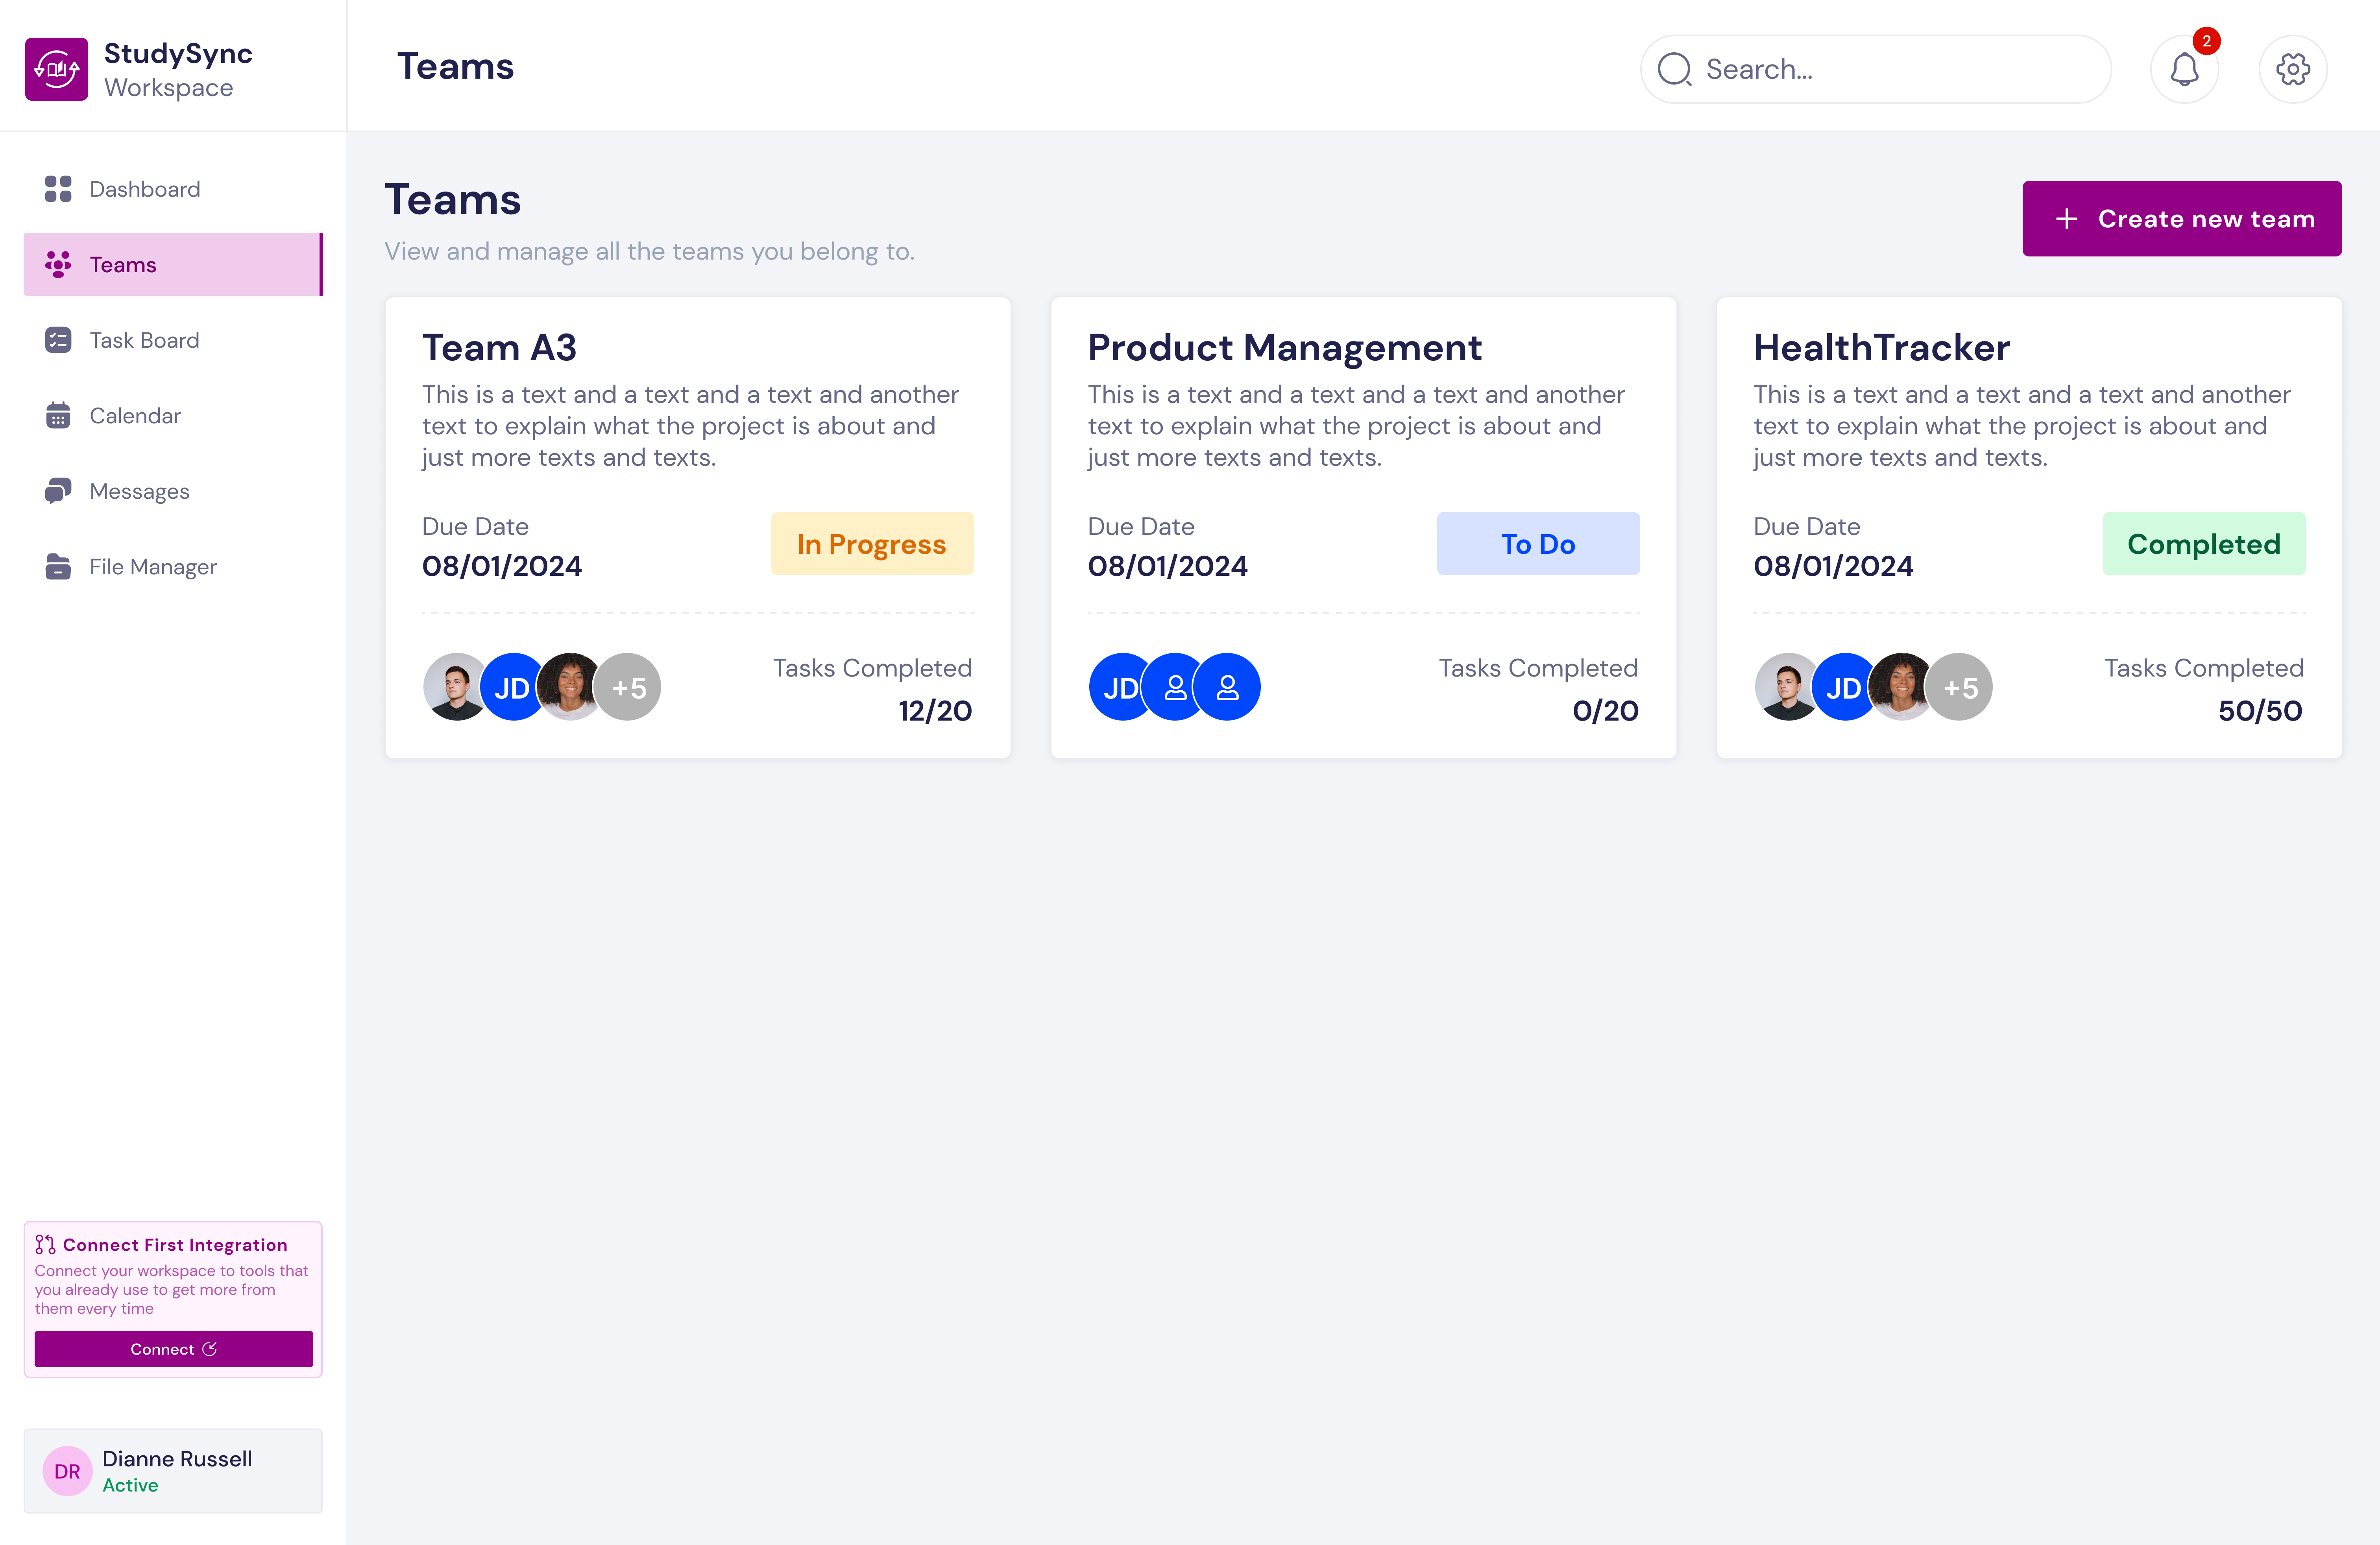Click the Completed badge on HealthTracker
This screenshot has height=1545, width=2380.
2204,544
